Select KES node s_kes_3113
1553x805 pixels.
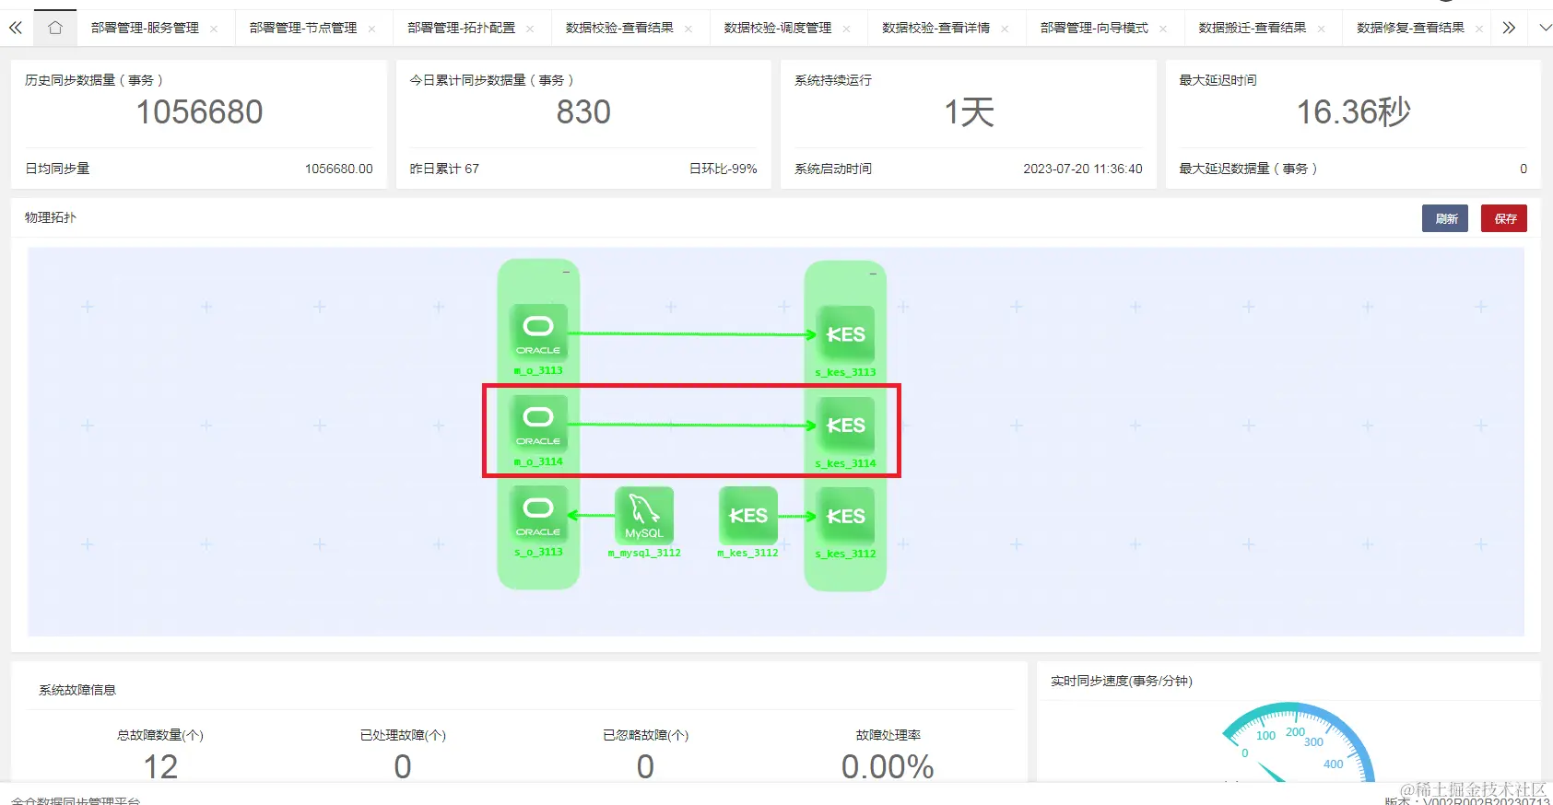coord(846,334)
